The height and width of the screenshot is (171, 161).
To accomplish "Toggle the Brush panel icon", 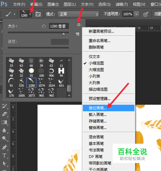I will click(38, 14).
